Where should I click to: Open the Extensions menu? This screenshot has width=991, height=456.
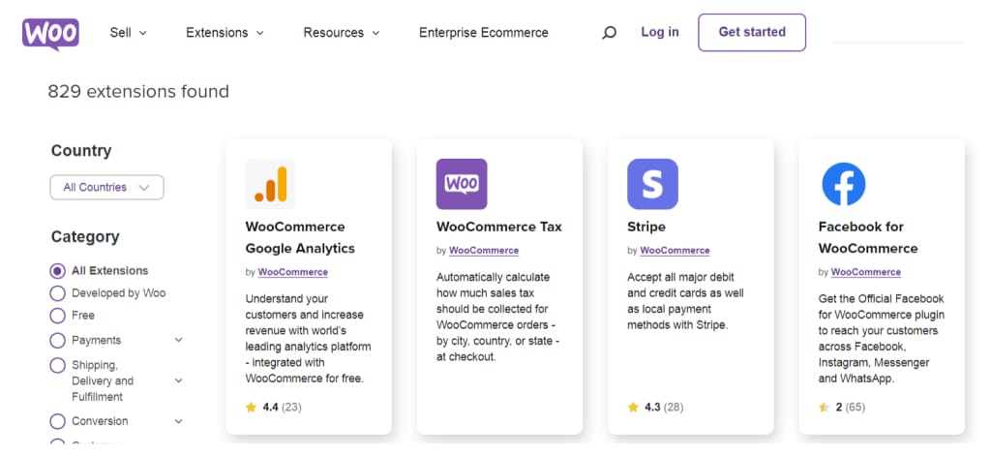pyautogui.click(x=225, y=32)
